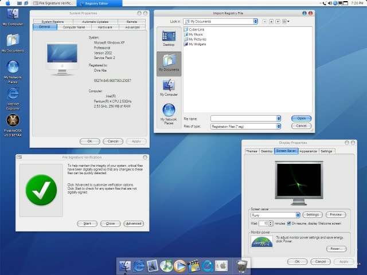Image resolution: width=367 pixels, height=275 pixels.
Task: Preview the Flurry screen saver
Action: click(336, 215)
